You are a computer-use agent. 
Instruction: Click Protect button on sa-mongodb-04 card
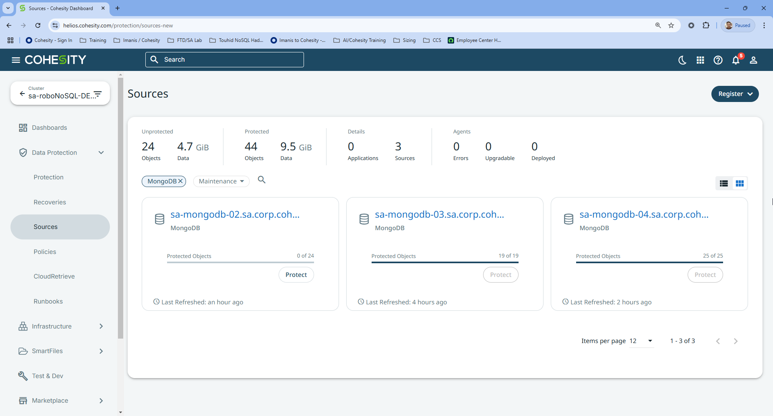705,275
